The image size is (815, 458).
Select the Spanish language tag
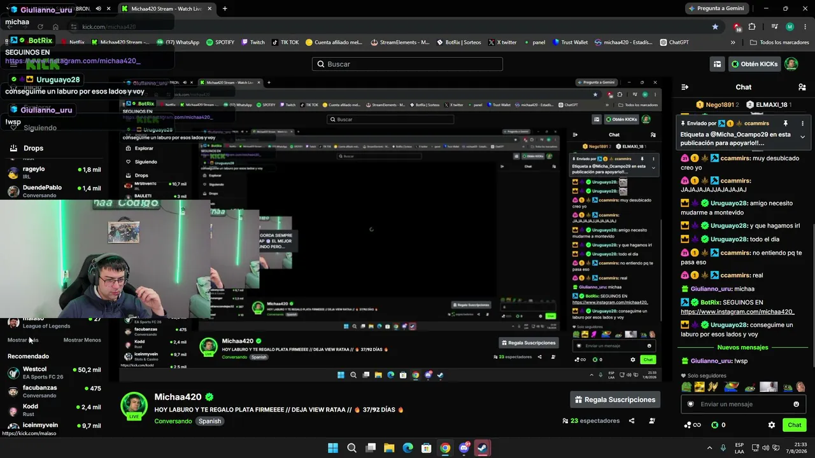point(209,421)
